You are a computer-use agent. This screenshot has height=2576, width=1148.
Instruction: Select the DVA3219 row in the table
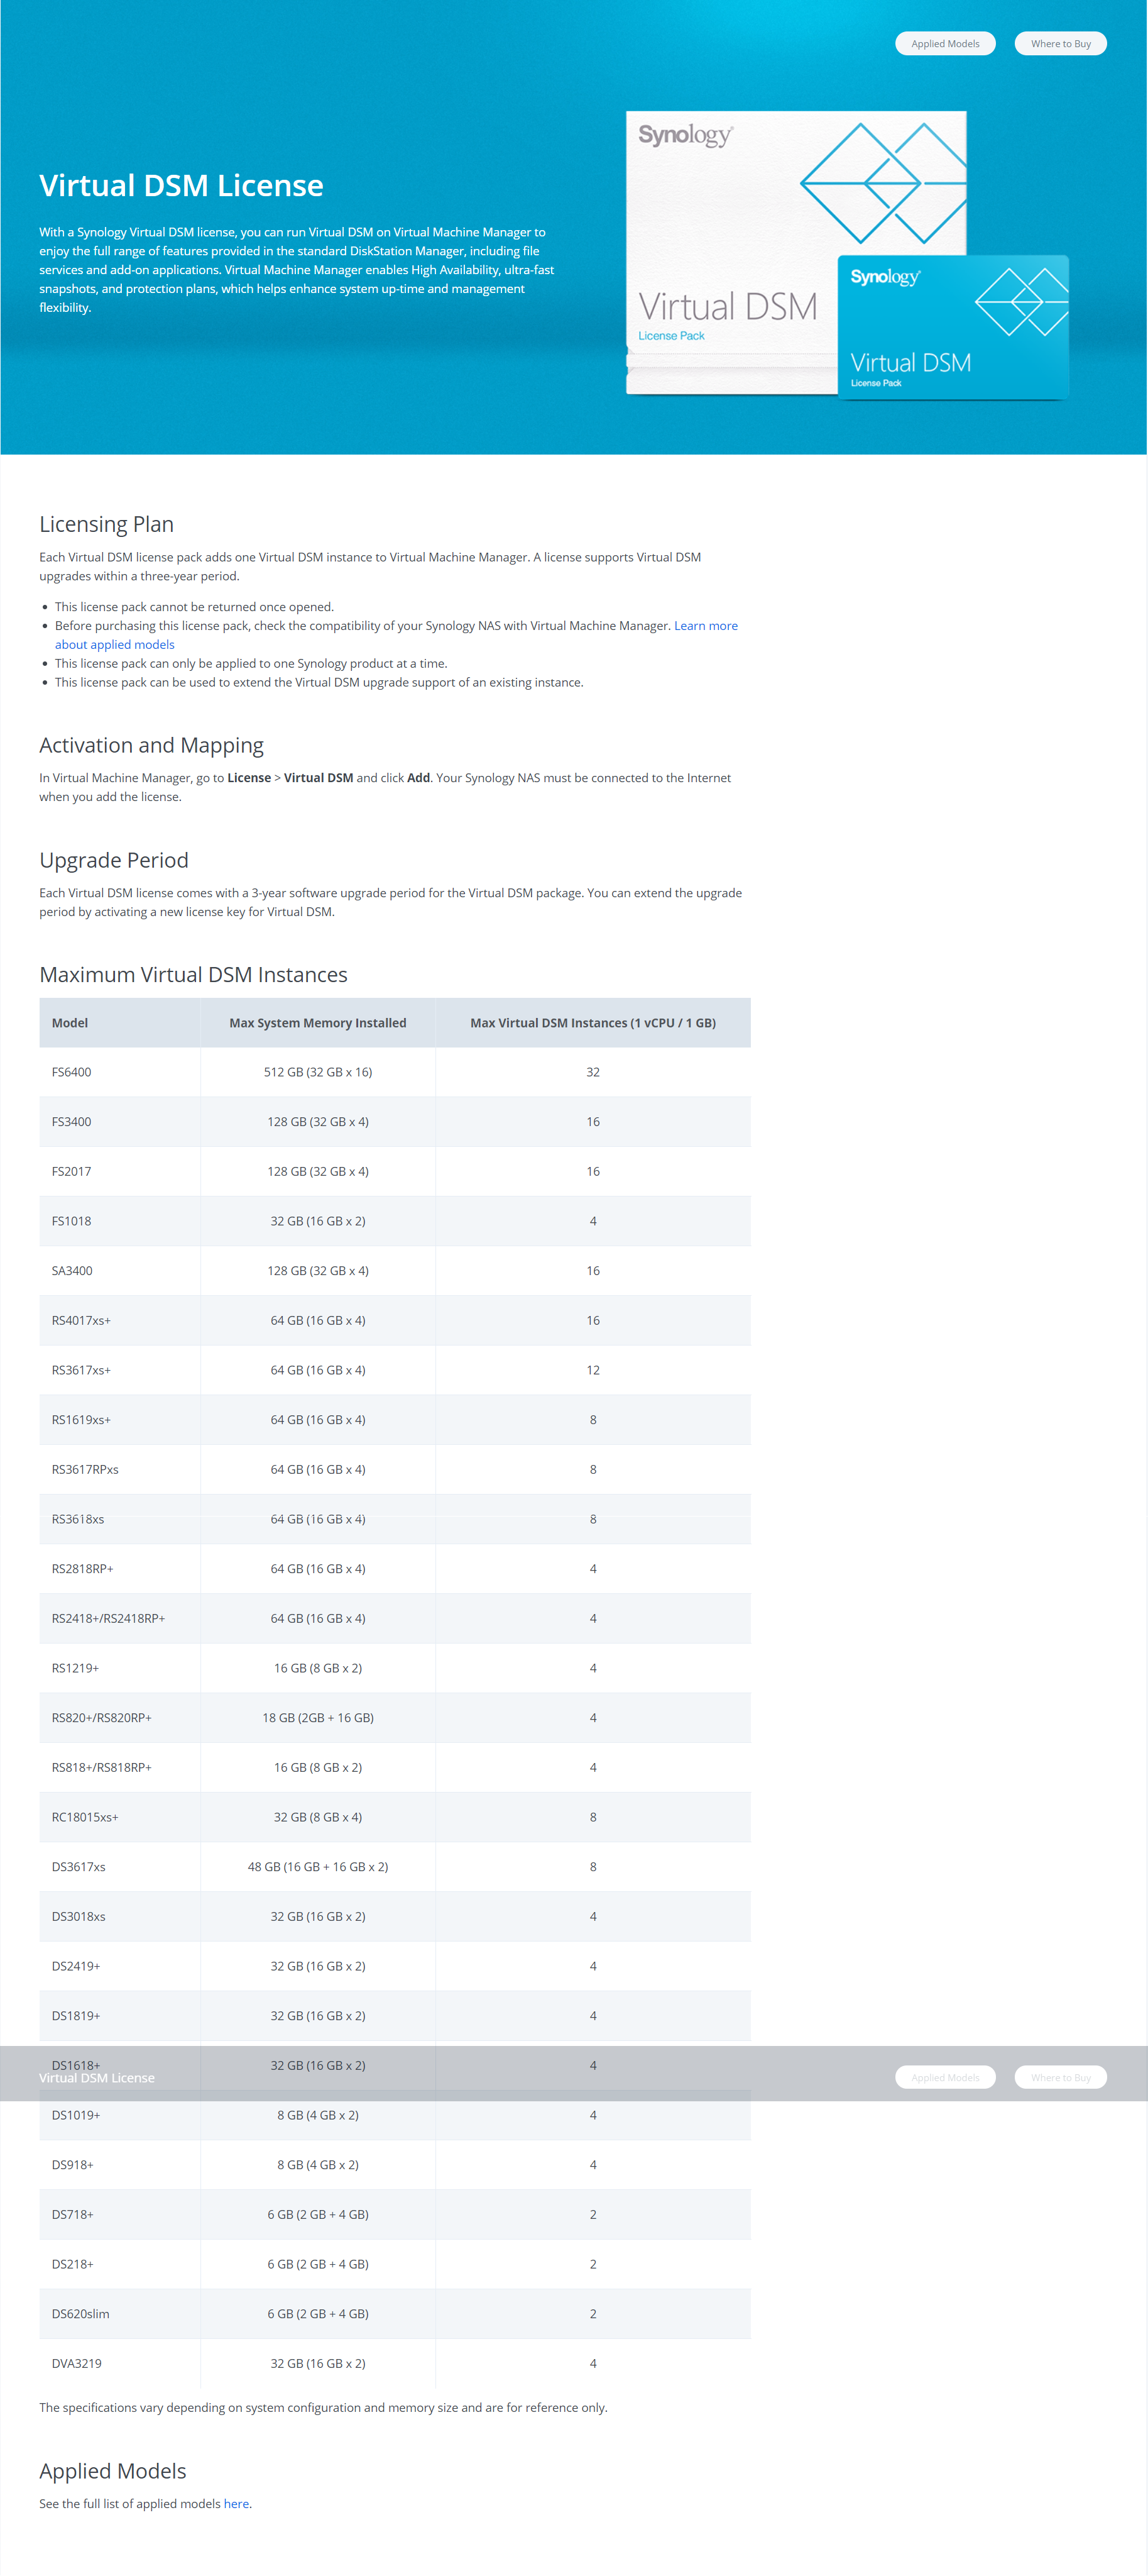(x=393, y=2363)
